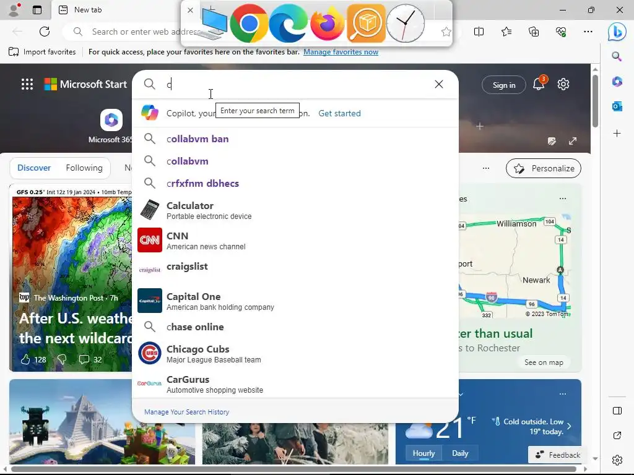Choose the 'chase online' suggestion
634x475 pixels.
tap(295, 327)
